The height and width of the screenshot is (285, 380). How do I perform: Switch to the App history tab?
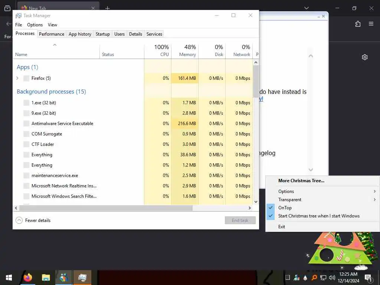pyautogui.click(x=80, y=34)
